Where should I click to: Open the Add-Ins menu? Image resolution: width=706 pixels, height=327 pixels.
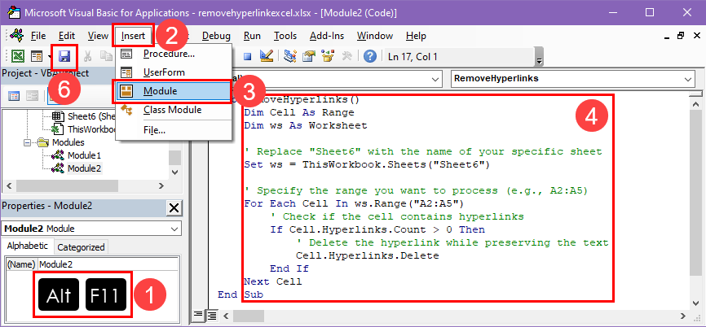[x=326, y=36]
